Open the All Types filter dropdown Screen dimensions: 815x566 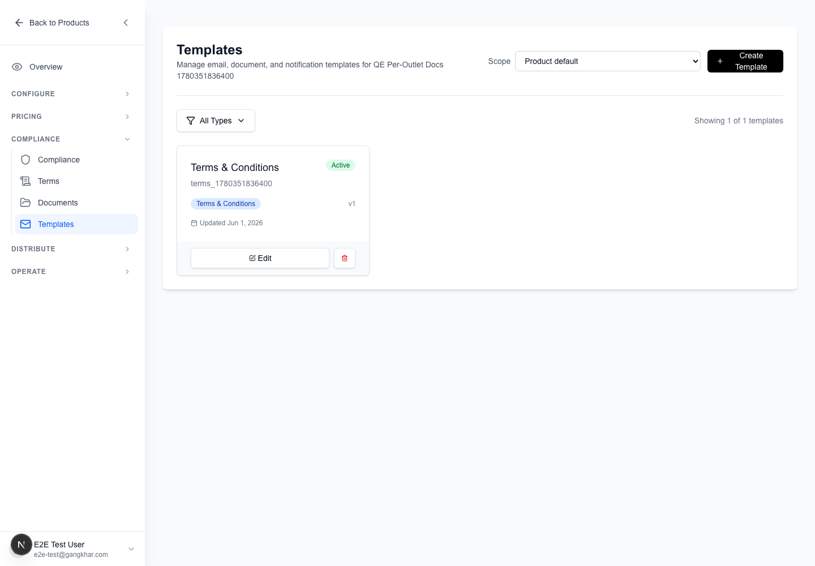[x=216, y=121]
